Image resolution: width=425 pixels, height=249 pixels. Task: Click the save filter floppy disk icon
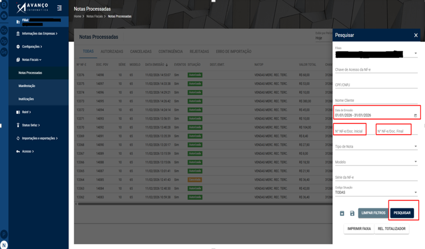[352, 213]
